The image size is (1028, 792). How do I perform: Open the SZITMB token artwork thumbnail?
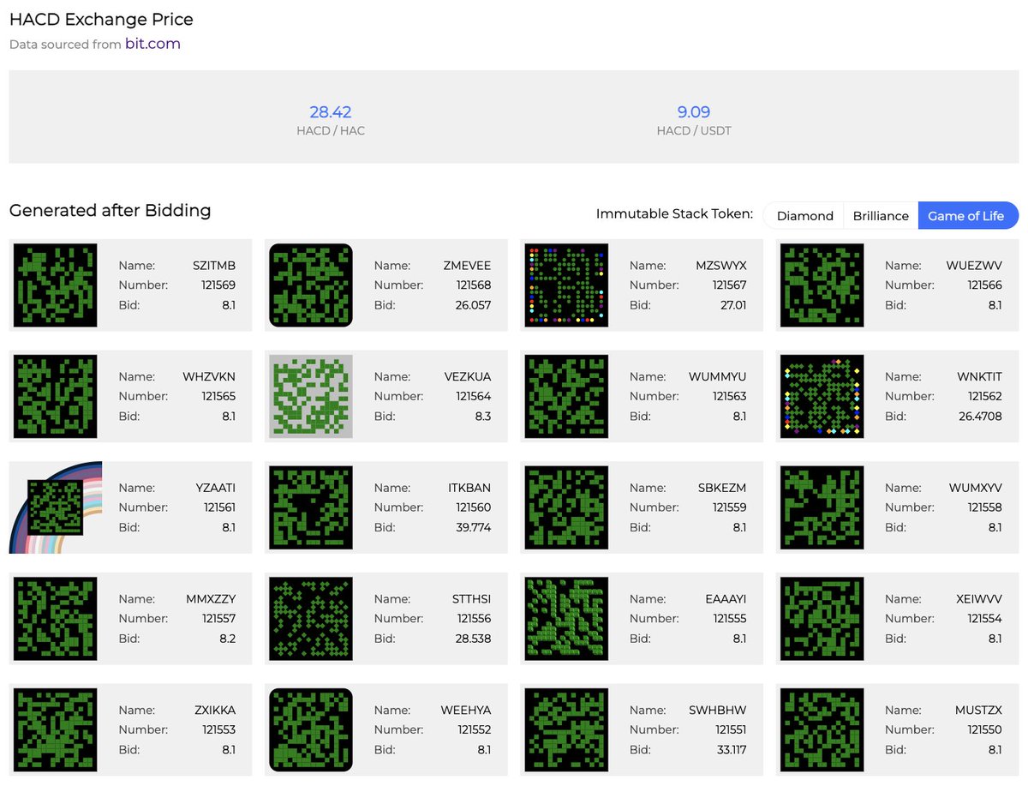(x=54, y=285)
